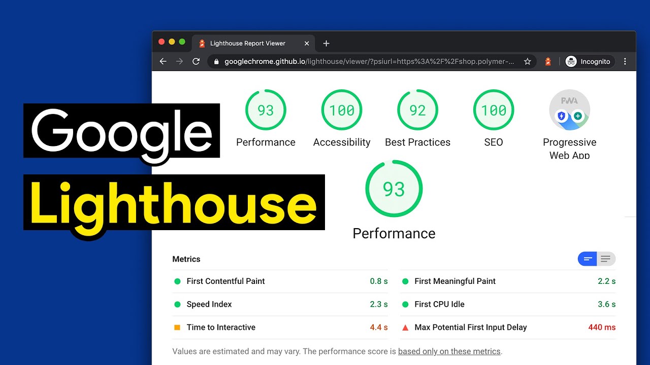
Task: Click the large Performance 93 gauge
Action: click(x=394, y=189)
